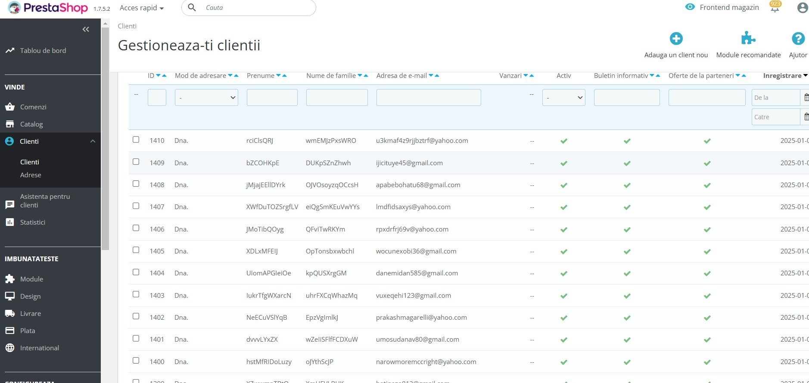Open the Activ filter dropdown
Screen dimensions: 809x383
click(x=563, y=98)
